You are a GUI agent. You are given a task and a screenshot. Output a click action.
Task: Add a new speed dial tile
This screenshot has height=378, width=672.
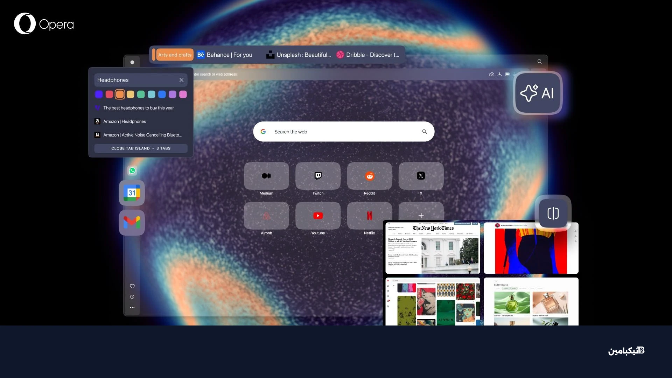point(421,216)
